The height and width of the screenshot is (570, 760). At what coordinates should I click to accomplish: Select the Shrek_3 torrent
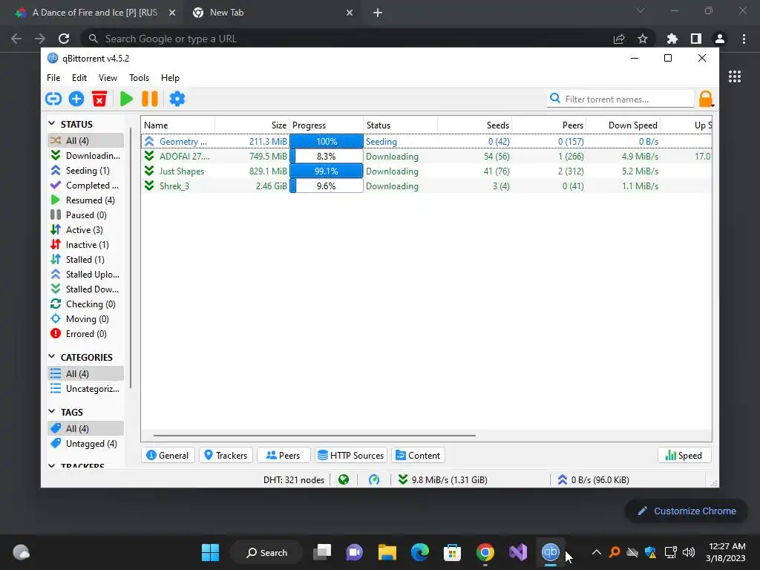click(x=427, y=186)
